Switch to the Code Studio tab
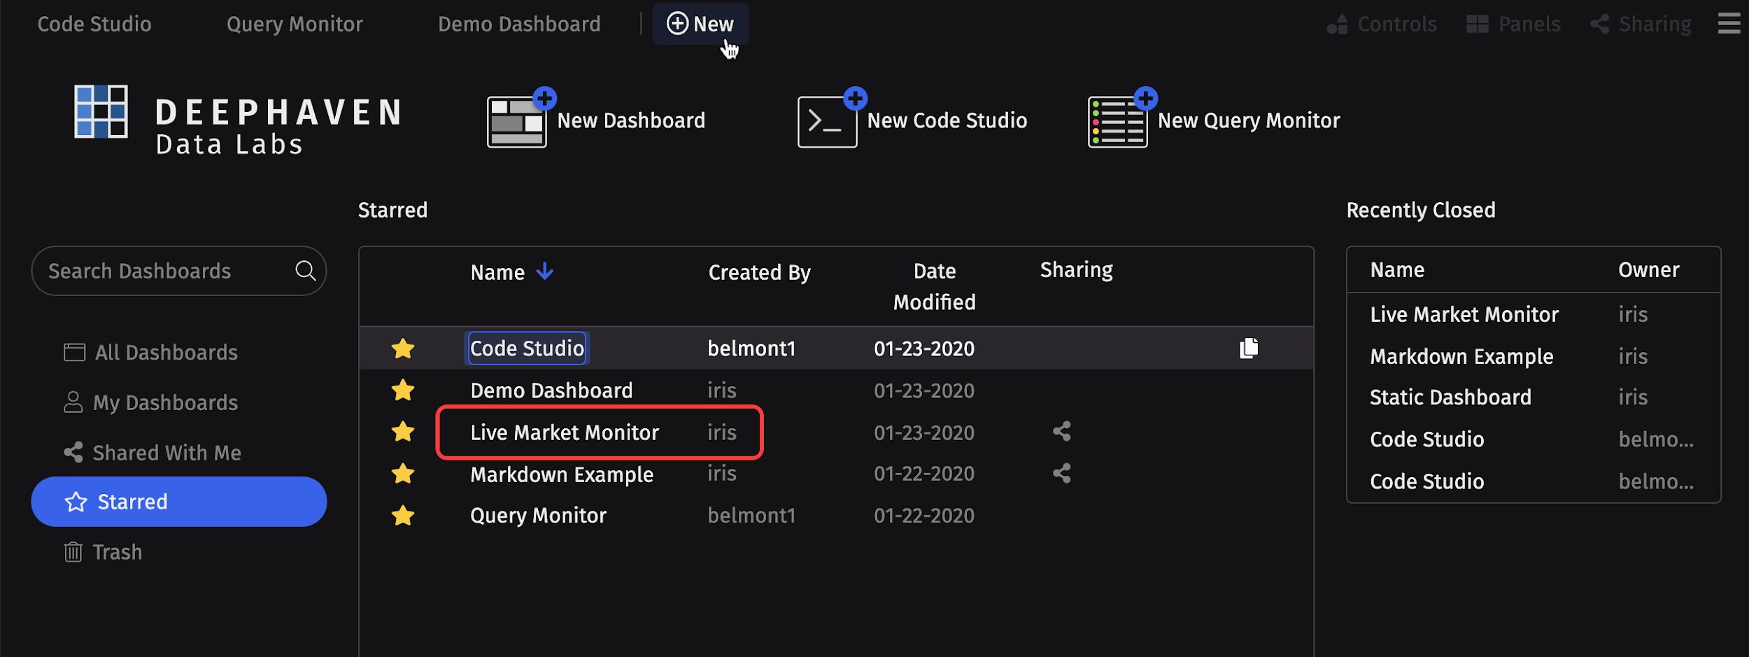 pos(94,24)
